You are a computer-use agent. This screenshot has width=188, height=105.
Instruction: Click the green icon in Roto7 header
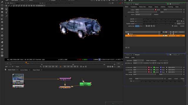168,4
